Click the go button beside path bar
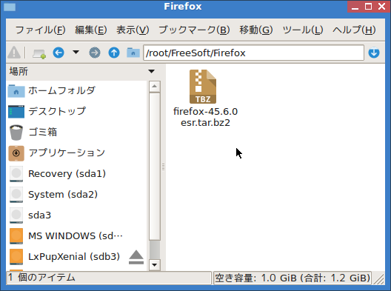 tap(374, 53)
